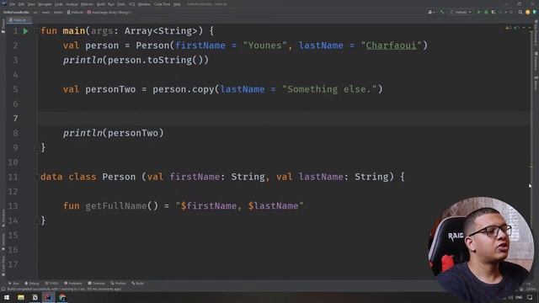The image size is (539, 303).
Task: Open the Problems tool window tab
Action: [73, 284]
